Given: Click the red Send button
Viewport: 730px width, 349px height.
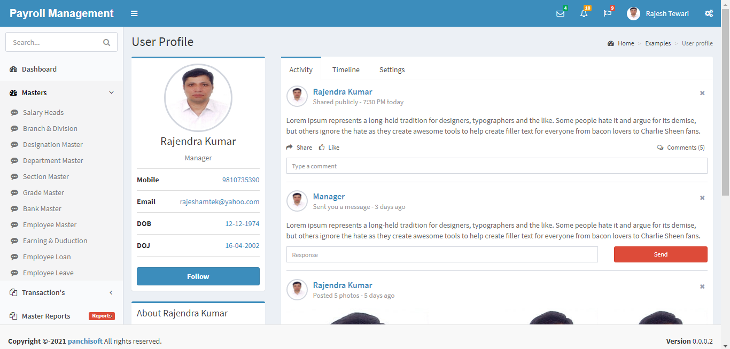Looking at the screenshot, I should point(660,254).
